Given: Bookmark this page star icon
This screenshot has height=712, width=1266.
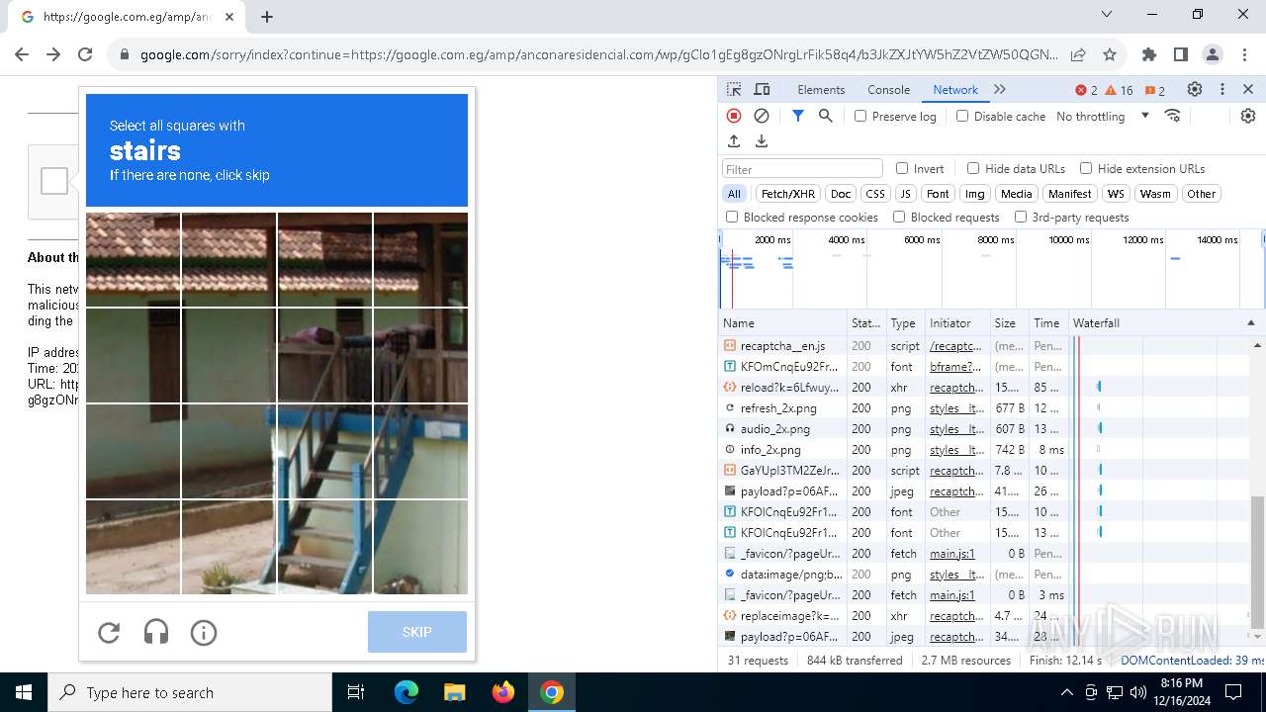Looking at the screenshot, I should 1110,54.
